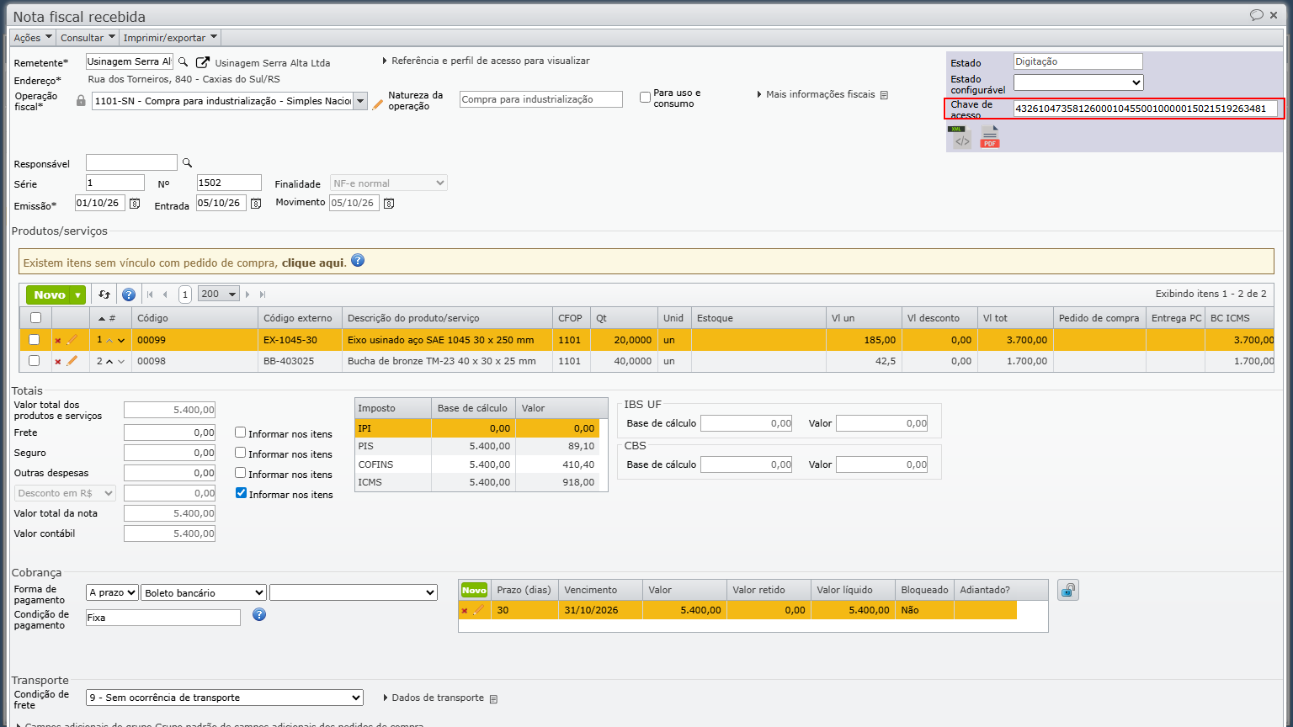
Task: Open Condição de frete dropdown
Action: pyautogui.click(x=225, y=698)
